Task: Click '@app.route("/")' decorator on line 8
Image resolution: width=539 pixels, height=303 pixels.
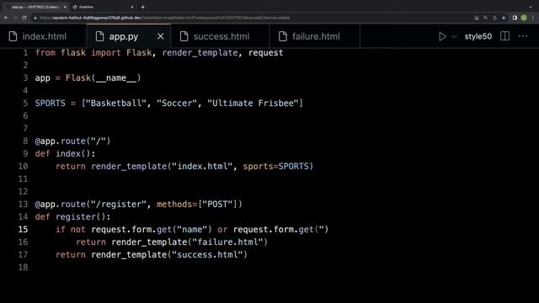Action: 72,141
